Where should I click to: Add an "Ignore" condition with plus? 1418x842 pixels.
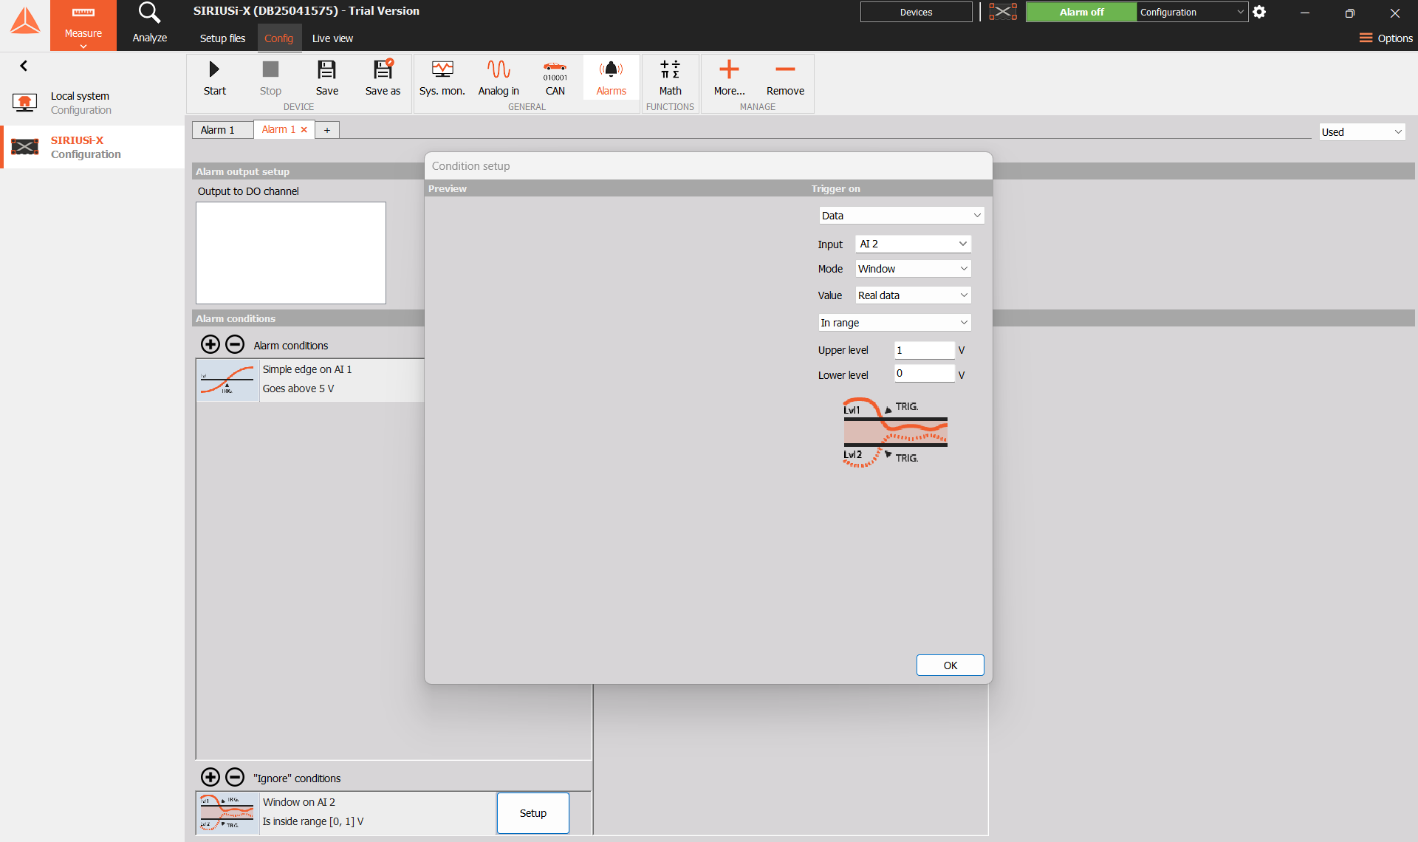pyautogui.click(x=210, y=777)
